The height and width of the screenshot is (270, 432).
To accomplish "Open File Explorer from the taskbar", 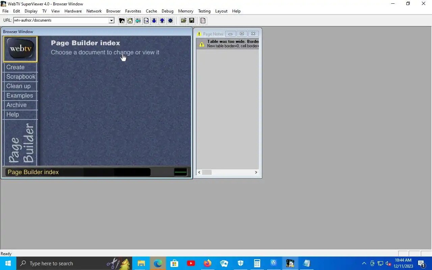I will click(x=141, y=263).
